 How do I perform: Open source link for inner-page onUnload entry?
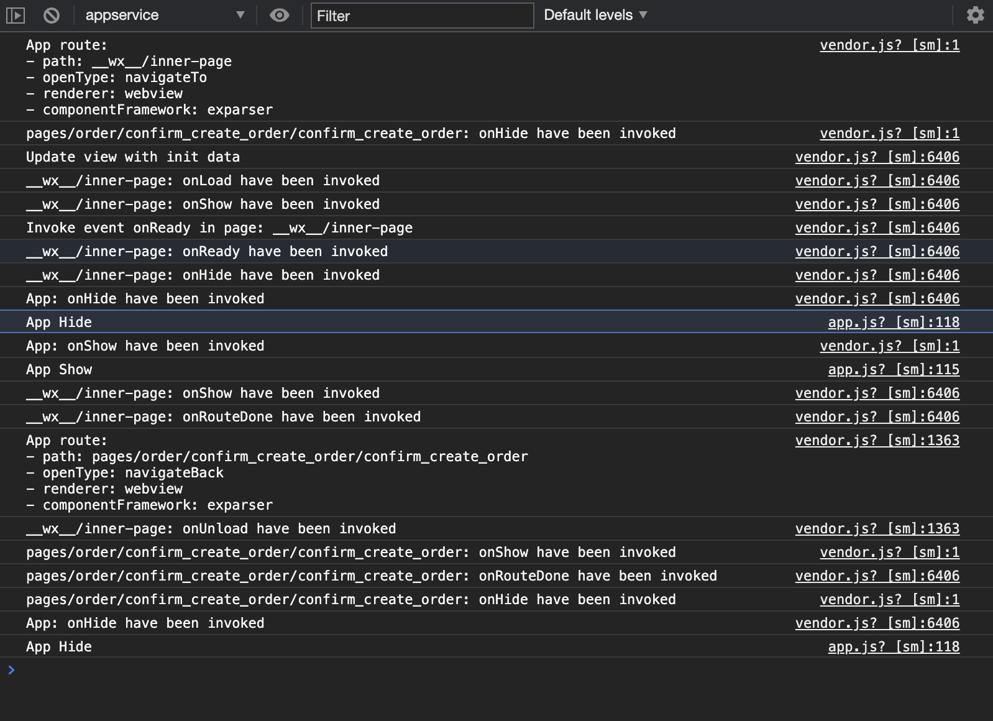[877, 529]
